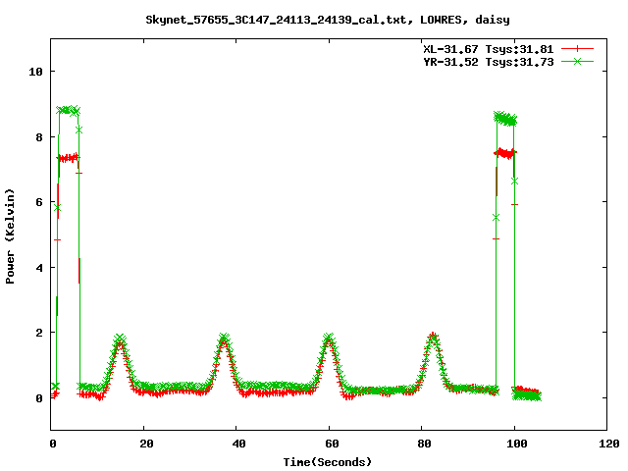
Task: Click the Time(Seconds) axis label
Action: point(328,462)
